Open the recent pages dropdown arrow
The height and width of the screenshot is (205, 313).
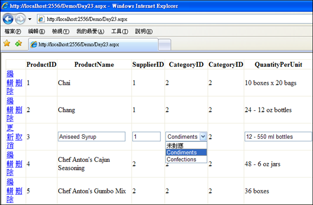(29, 19)
